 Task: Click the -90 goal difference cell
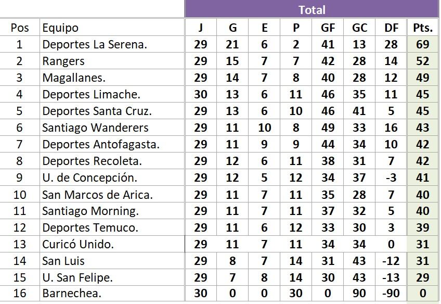pos(391,293)
